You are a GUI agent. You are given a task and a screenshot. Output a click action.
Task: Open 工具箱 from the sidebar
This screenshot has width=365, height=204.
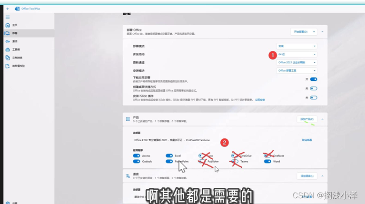point(29,49)
